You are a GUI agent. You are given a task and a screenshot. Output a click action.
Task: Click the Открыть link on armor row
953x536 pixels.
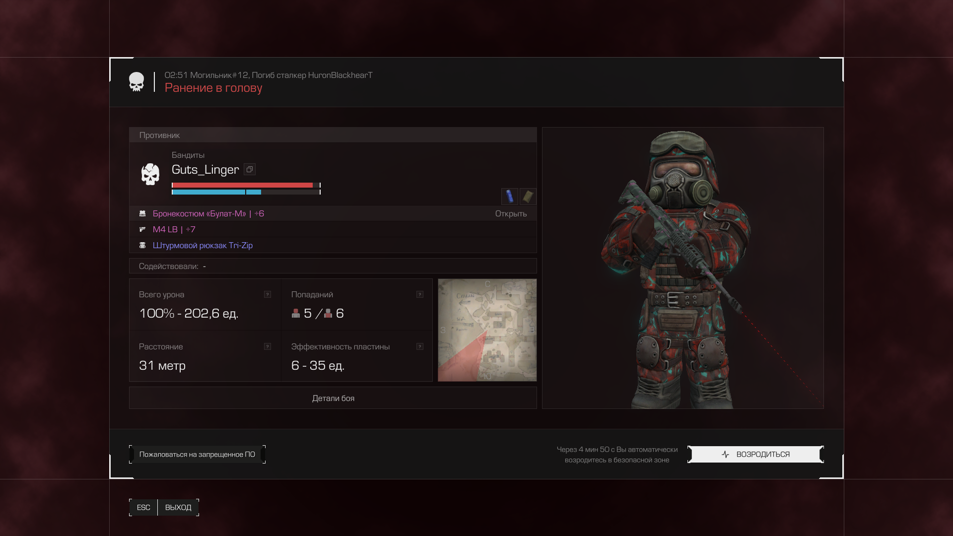point(511,213)
